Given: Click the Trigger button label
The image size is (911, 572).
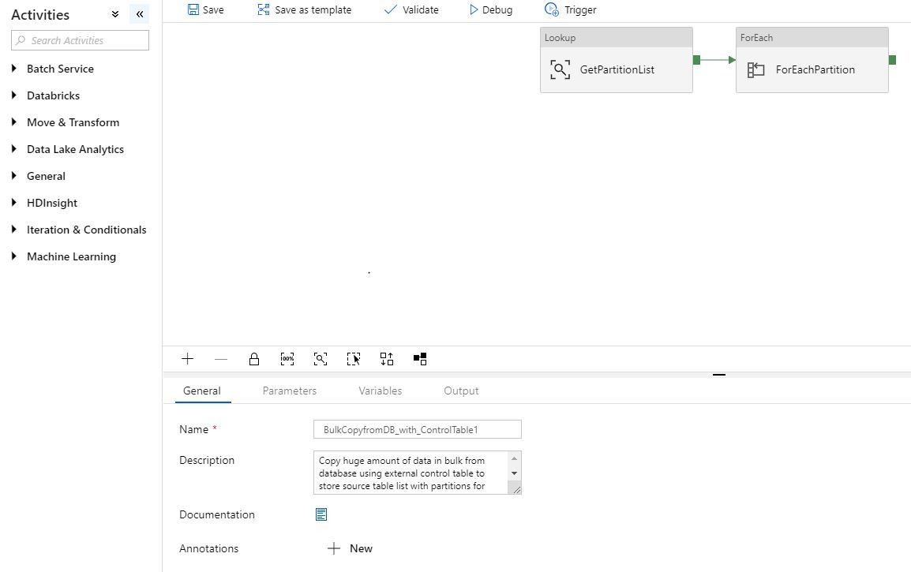Looking at the screenshot, I should pyautogui.click(x=580, y=10).
